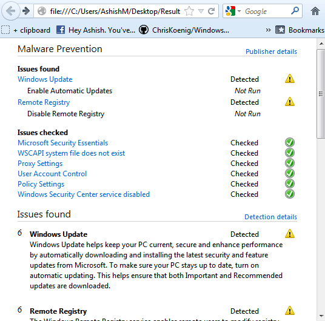Reload the page with refresh icon
The height and width of the screenshot is (321, 325).
[211, 11]
